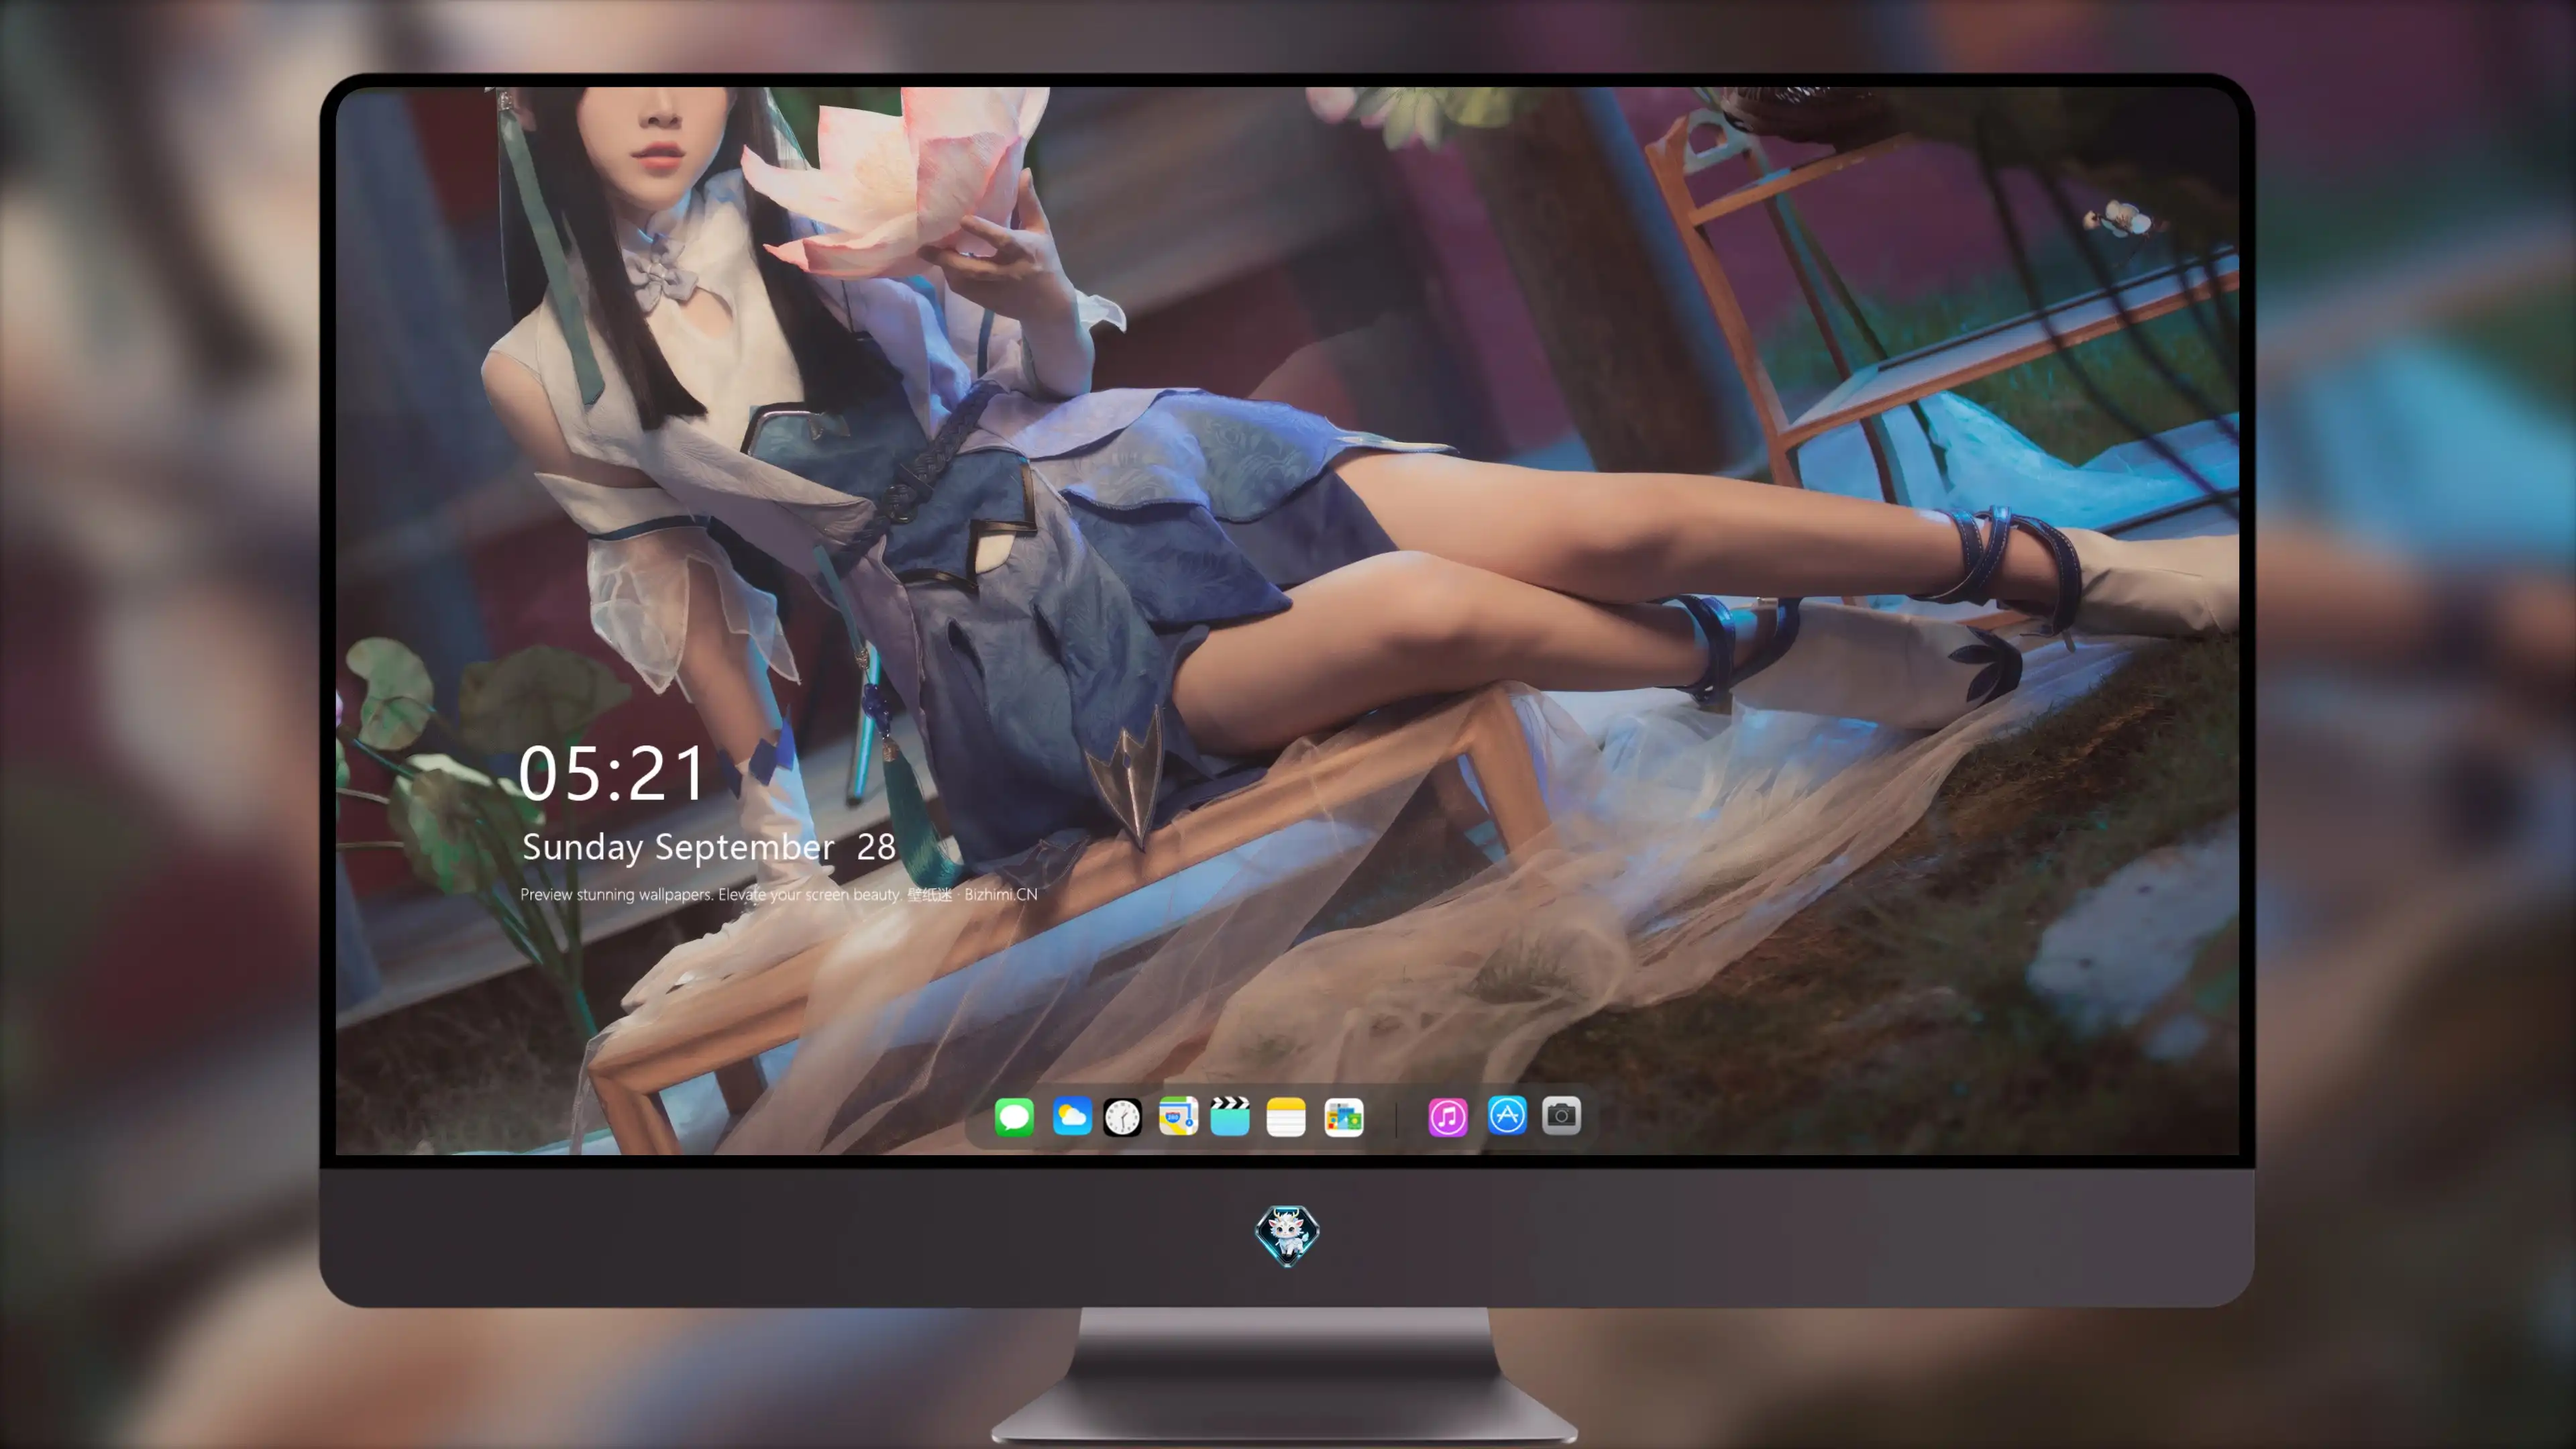
Task: Click the 05:21 clock time display
Action: click(x=612, y=773)
